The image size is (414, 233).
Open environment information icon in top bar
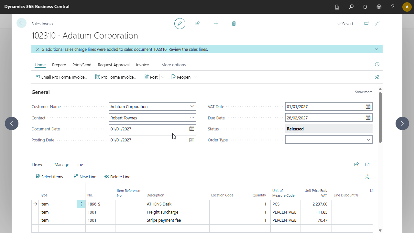[x=337, y=7]
